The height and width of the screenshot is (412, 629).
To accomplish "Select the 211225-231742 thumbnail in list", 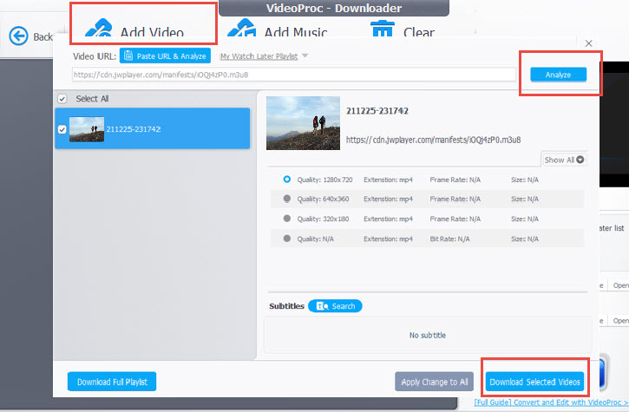I will click(x=87, y=129).
